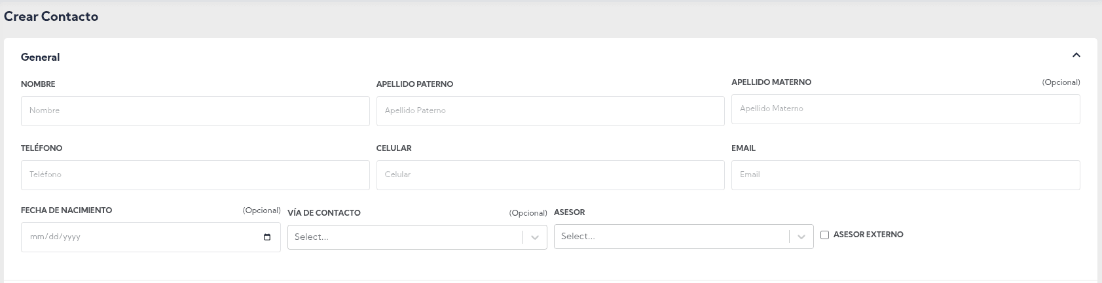
Task: Click into the Apellido Paterno field
Action: pyautogui.click(x=550, y=111)
